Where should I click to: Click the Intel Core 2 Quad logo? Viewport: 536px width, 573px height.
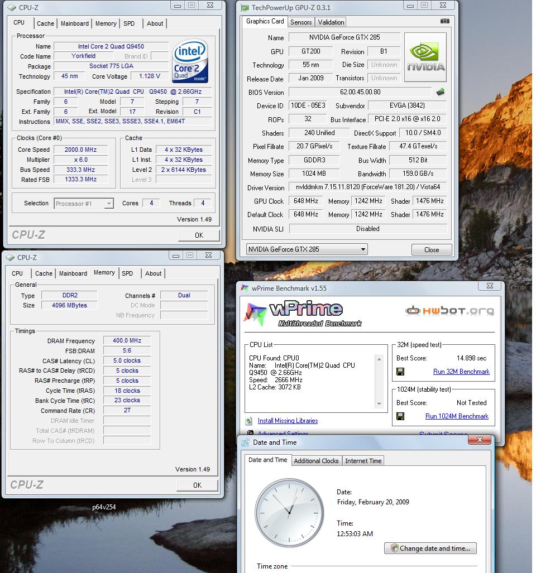click(190, 61)
